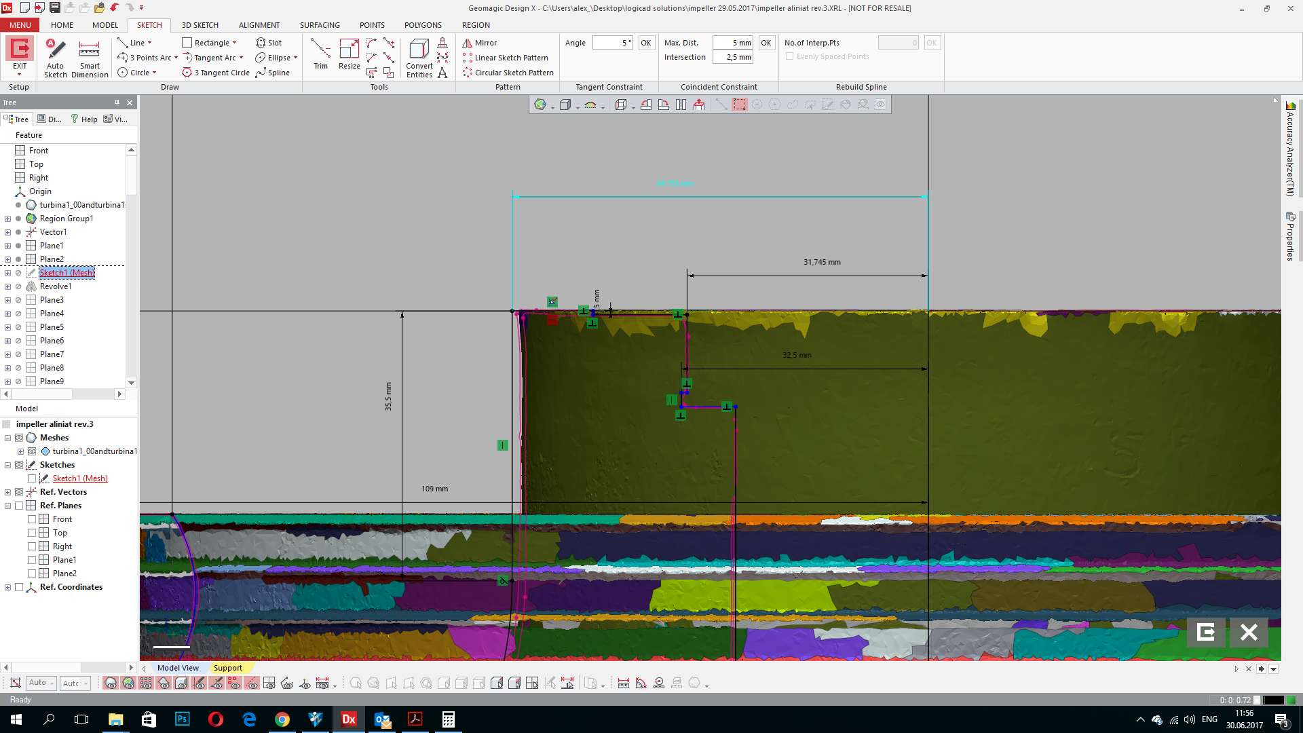Toggle Ref. Planes group visibility checkbox
Viewport: 1303px width, 733px height.
[19, 506]
